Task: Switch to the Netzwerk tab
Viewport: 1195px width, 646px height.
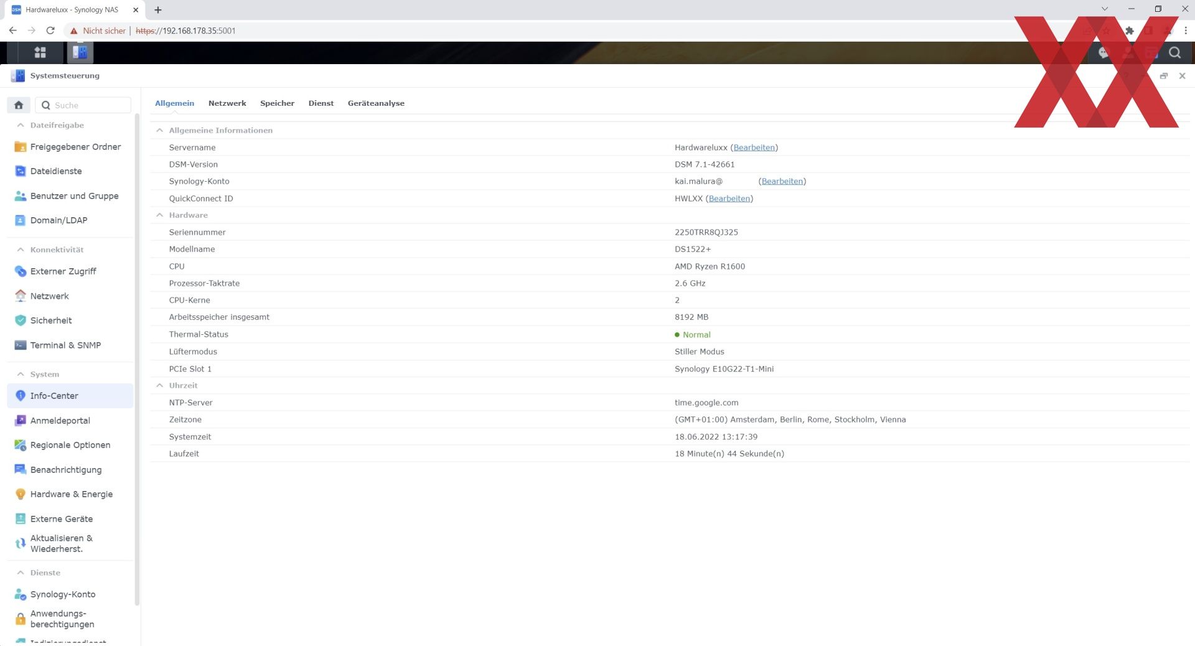Action: click(x=227, y=103)
